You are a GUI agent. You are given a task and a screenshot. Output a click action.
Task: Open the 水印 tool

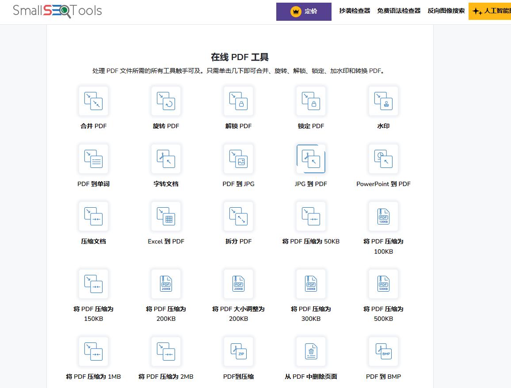point(383,101)
